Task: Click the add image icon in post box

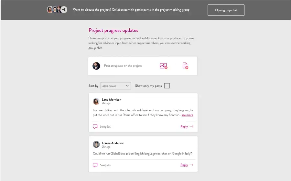Action: pyautogui.click(x=164, y=66)
